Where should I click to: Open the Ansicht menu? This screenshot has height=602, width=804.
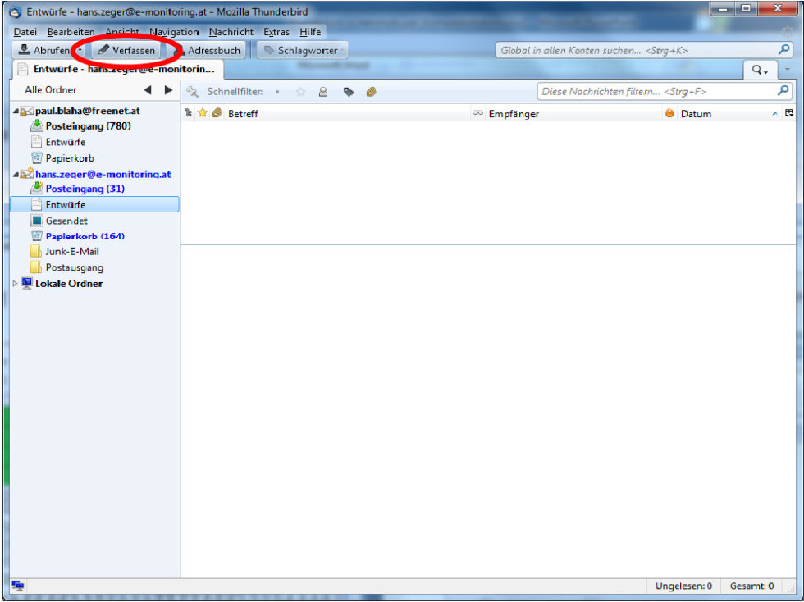coord(122,32)
